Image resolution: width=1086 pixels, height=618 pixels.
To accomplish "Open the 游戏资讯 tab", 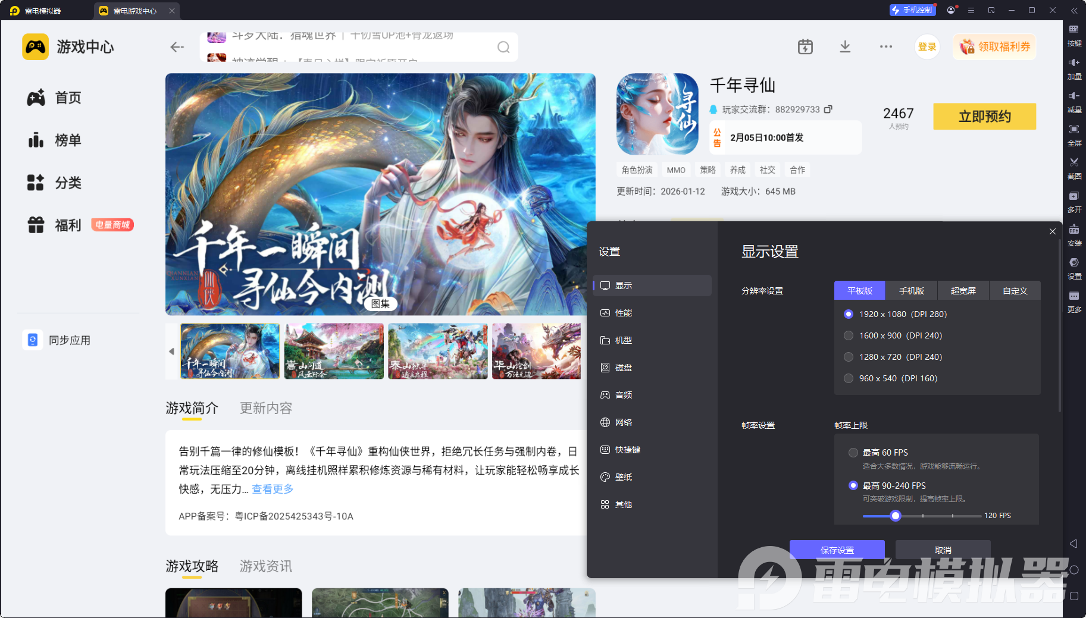I will [x=266, y=566].
